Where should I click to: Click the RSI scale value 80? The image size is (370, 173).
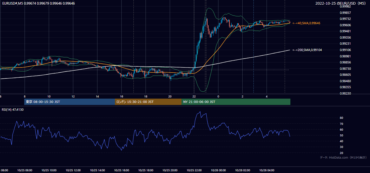tap(341, 118)
